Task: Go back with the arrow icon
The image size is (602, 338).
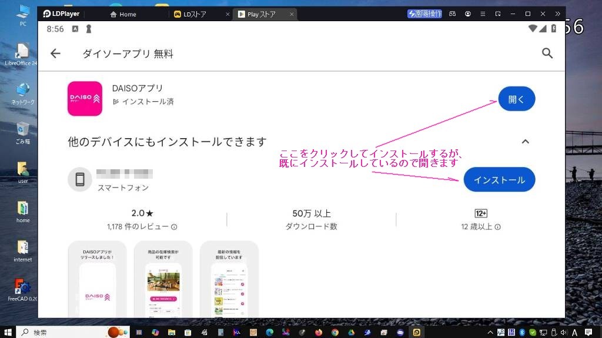Action: point(55,53)
